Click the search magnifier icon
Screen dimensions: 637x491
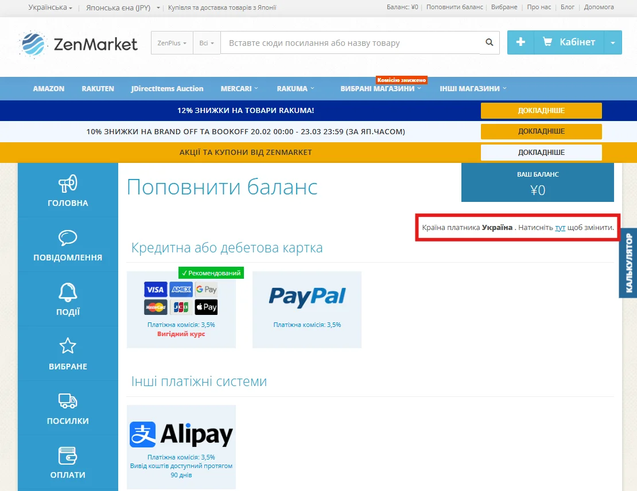click(x=490, y=42)
